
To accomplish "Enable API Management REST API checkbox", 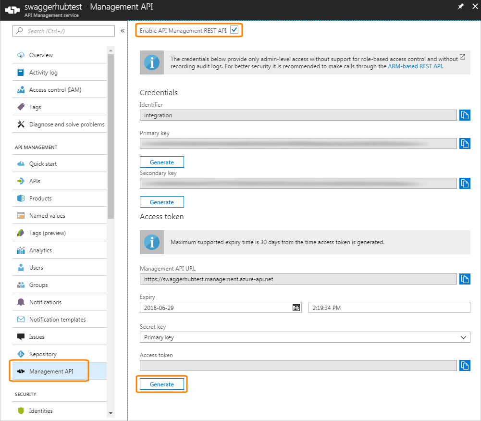I will click(234, 29).
